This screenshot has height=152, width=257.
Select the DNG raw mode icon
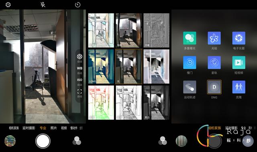(x=214, y=87)
